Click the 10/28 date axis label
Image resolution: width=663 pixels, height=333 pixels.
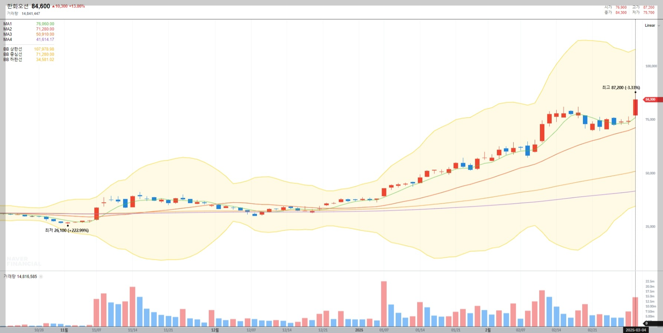pyautogui.click(x=39, y=330)
